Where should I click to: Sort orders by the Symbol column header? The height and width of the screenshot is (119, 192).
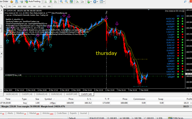pyautogui.click(x=48, y=99)
